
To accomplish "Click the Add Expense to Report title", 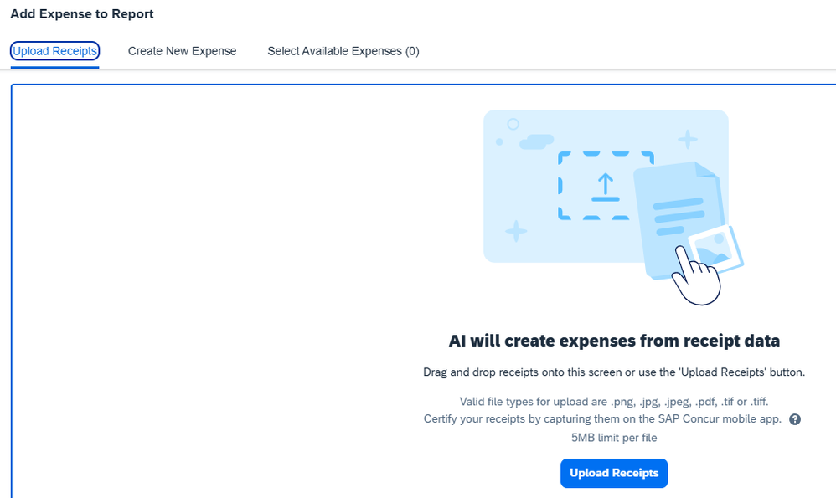I will 82,14.
